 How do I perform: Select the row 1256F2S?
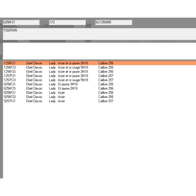click(99, 72)
